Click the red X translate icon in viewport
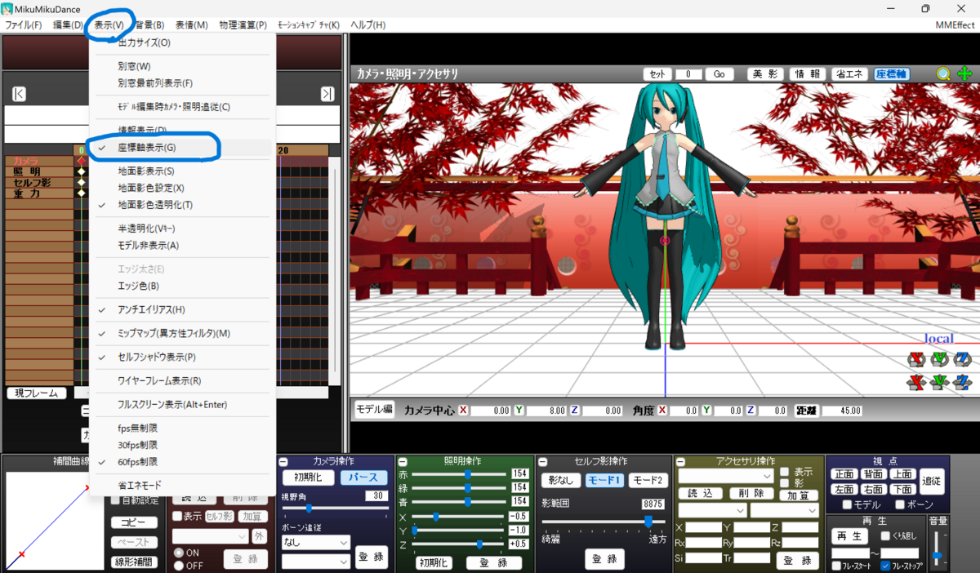980x573 pixels. coord(916,382)
